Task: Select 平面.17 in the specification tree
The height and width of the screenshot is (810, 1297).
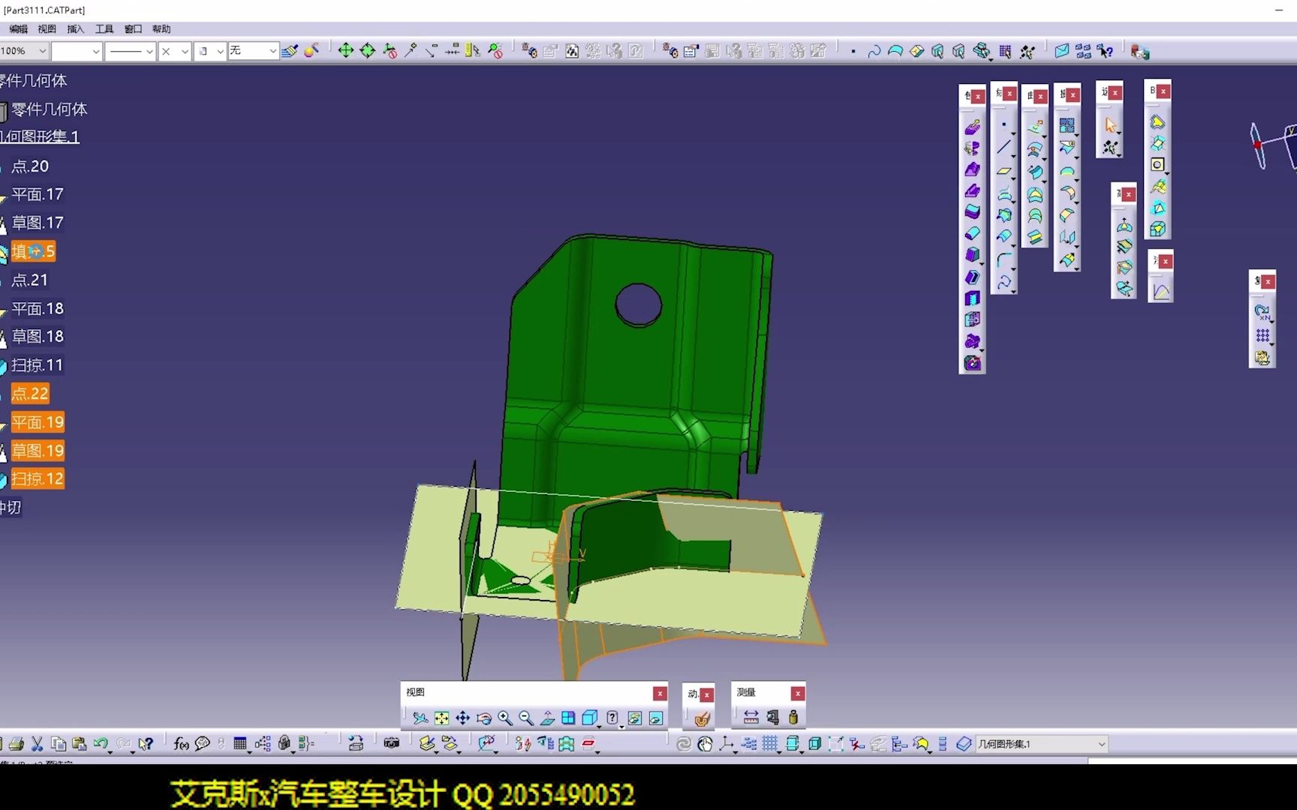Action: 38,195
